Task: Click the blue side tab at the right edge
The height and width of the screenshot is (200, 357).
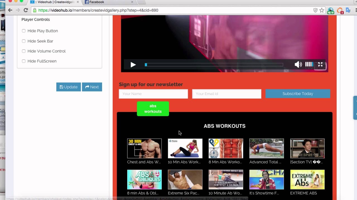Action: (x=355, y=108)
